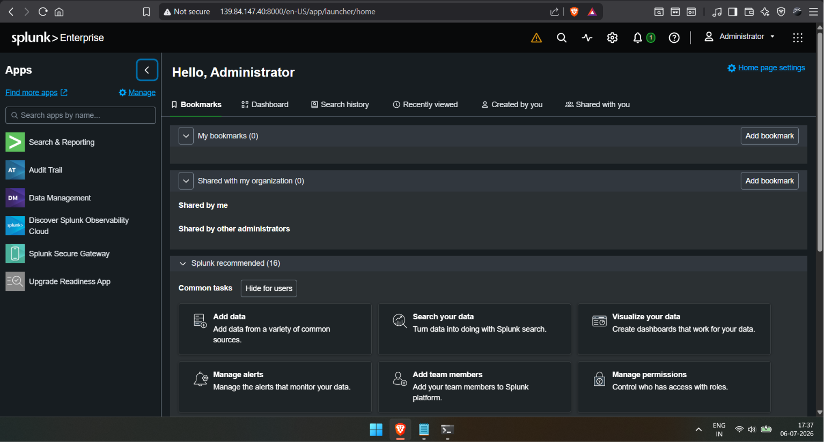Collapse the Apps sidebar panel
This screenshot has height=442, width=824.
click(147, 70)
